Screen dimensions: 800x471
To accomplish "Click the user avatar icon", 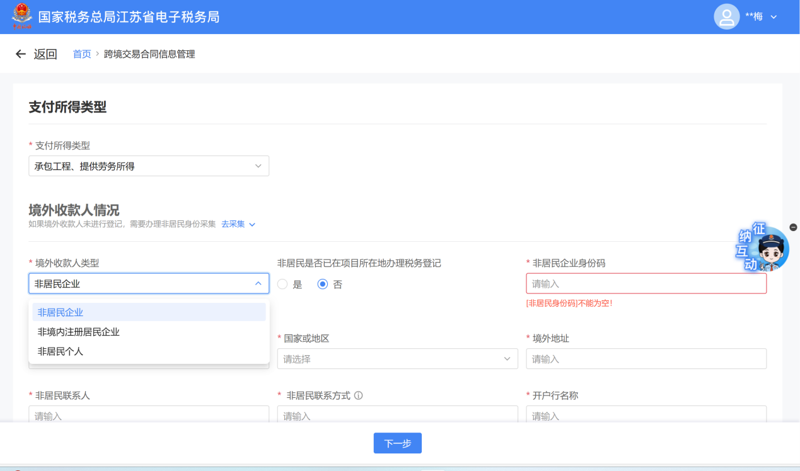I will [x=726, y=17].
